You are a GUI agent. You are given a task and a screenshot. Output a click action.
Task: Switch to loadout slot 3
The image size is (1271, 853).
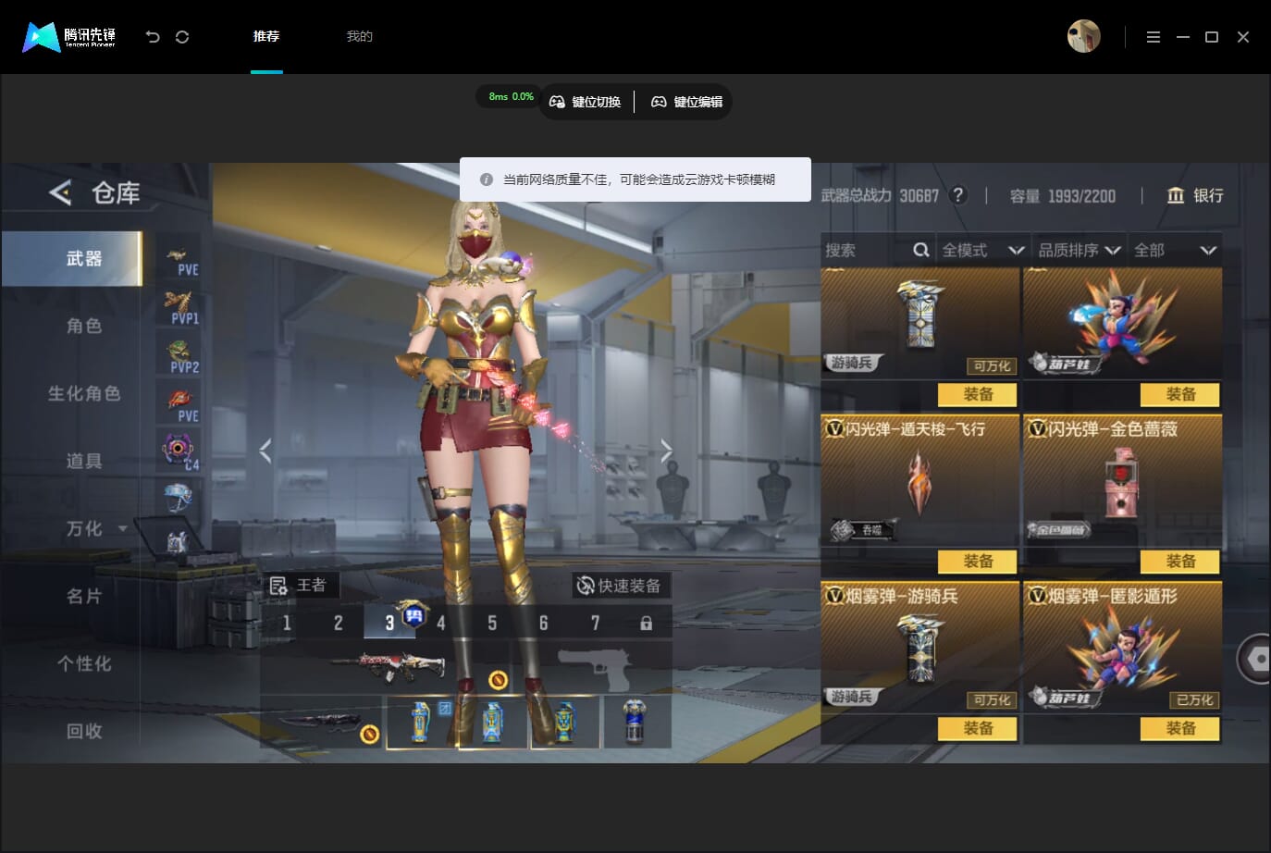[x=389, y=623]
